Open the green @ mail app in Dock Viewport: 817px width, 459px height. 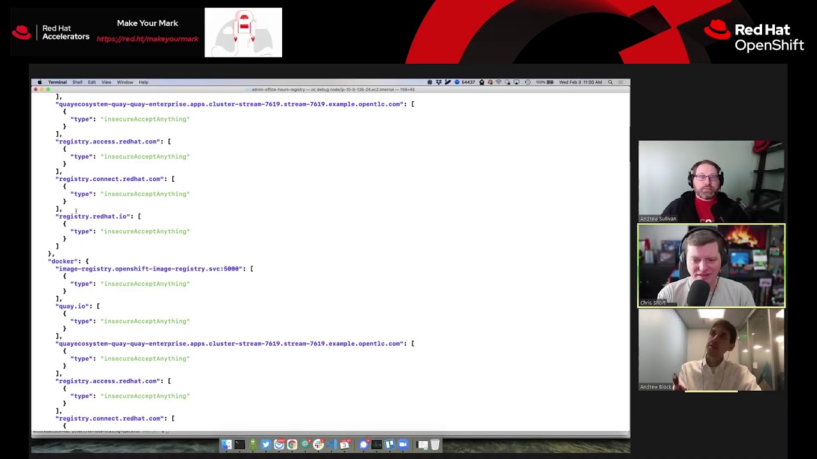305,444
